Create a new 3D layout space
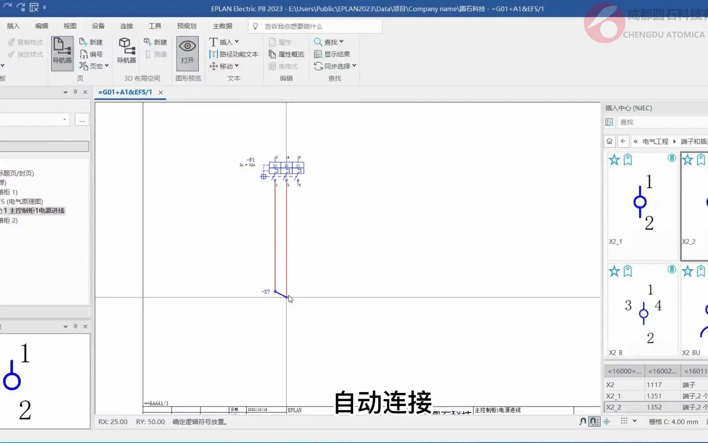The image size is (708, 443). (x=155, y=42)
